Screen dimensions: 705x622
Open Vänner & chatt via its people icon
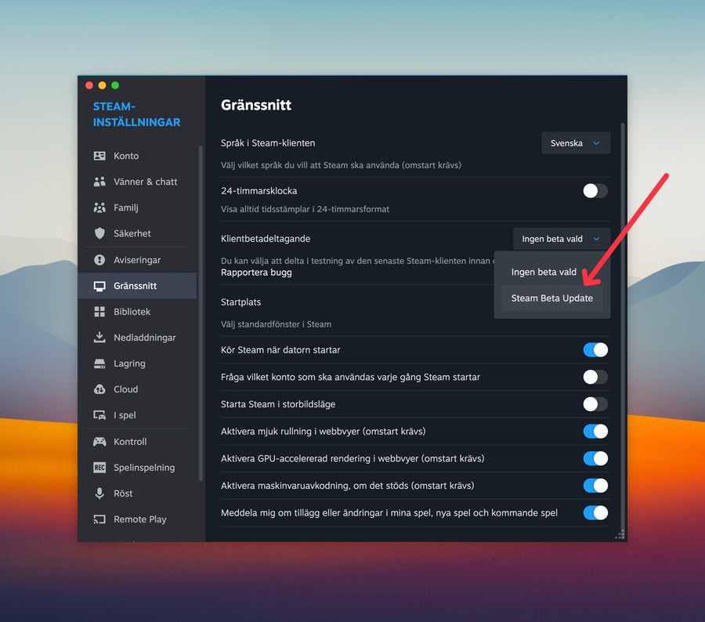point(99,182)
